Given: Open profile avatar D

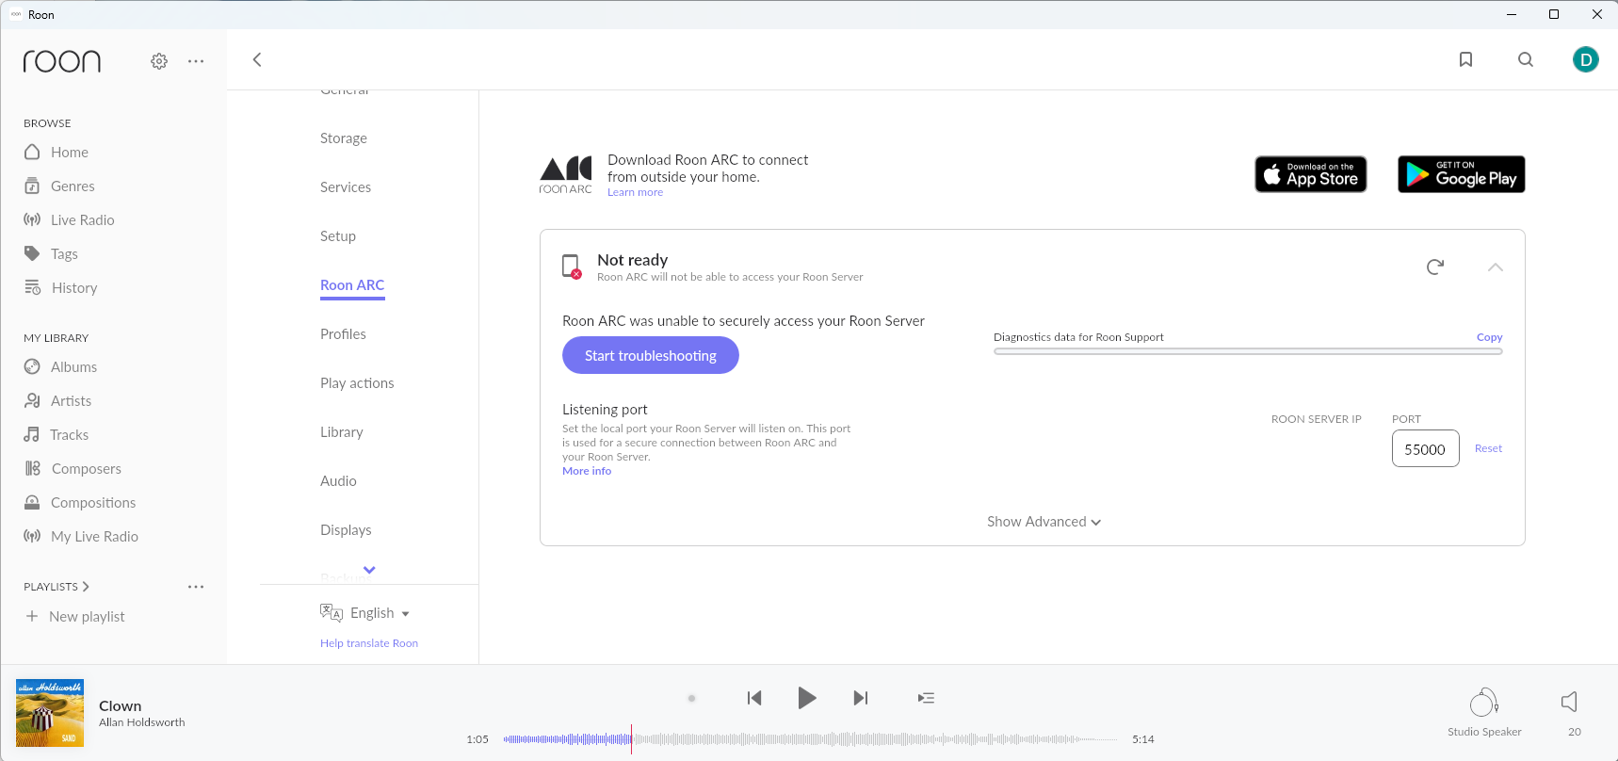Looking at the screenshot, I should (1586, 59).
